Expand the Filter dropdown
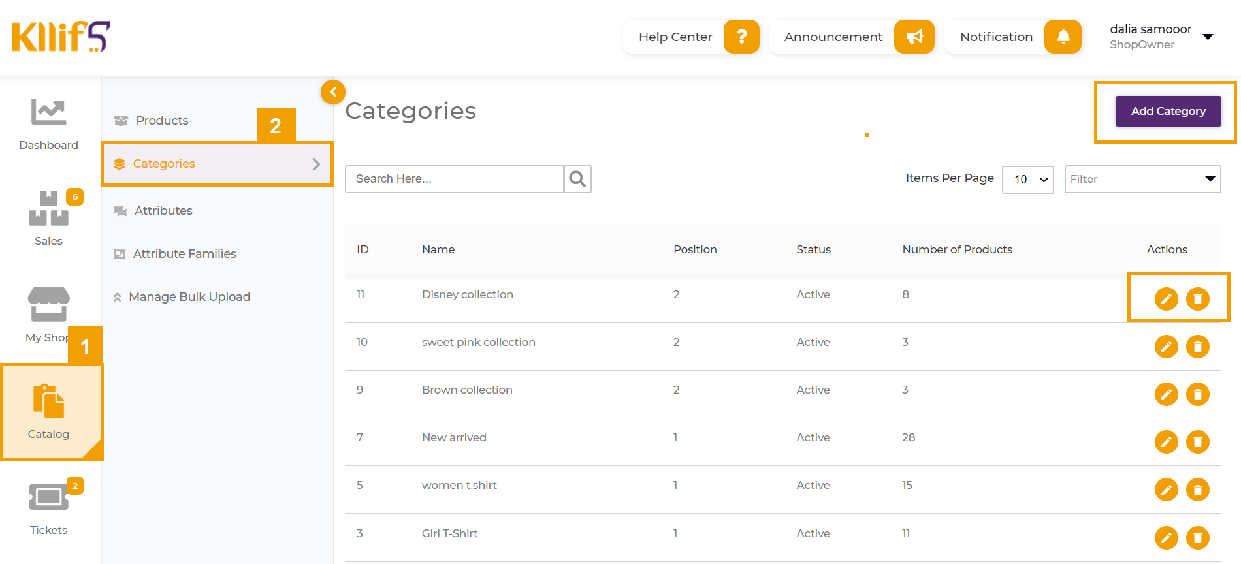Viewport: 1241px width, 564px height. [x=1142, y=180]
